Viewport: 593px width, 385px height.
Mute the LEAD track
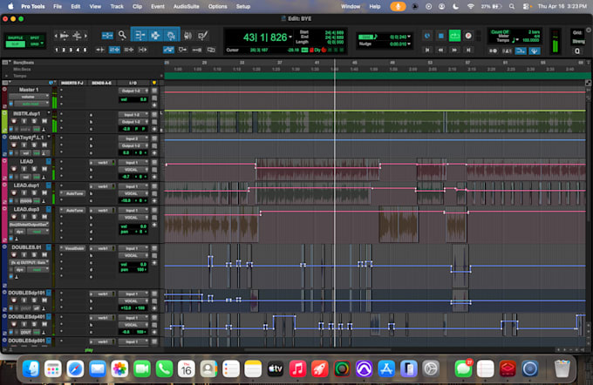click(44, 168)
